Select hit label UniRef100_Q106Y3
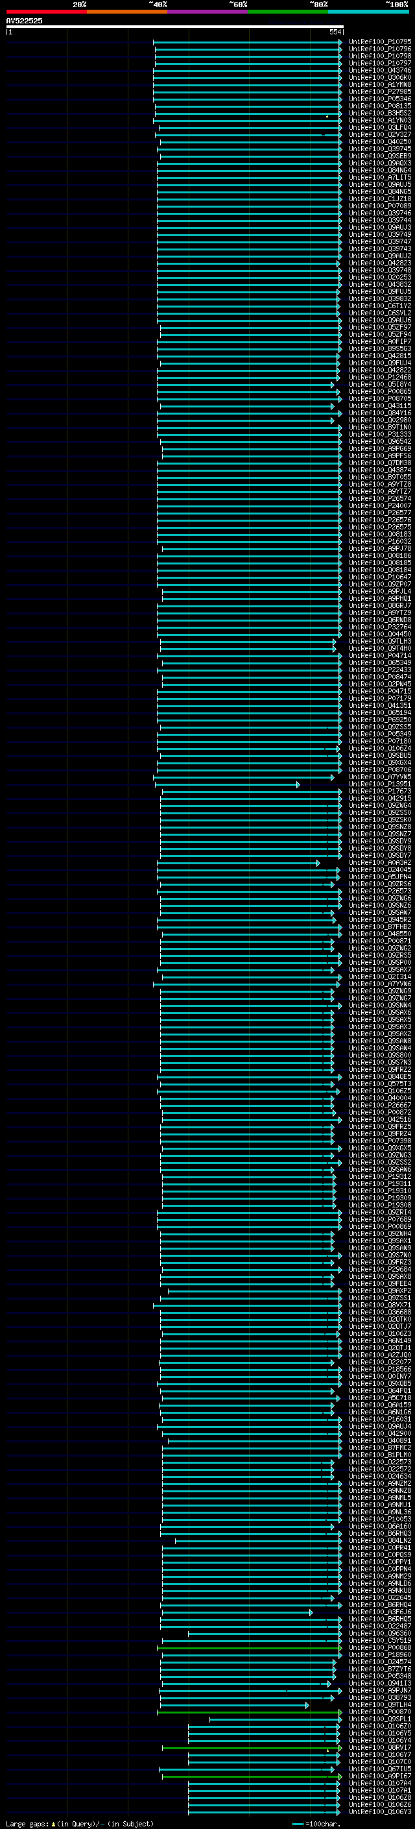The width and height of the screenshot is (415, 1829). (x=379, y=1811)
